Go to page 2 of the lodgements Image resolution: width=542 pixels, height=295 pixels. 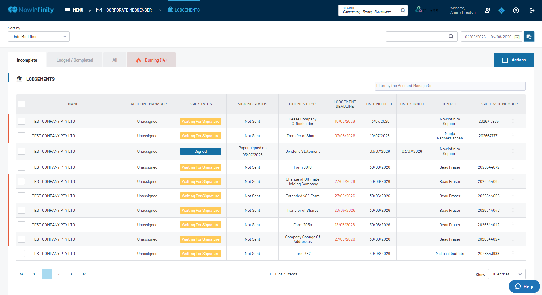click(x=59, y=274)
